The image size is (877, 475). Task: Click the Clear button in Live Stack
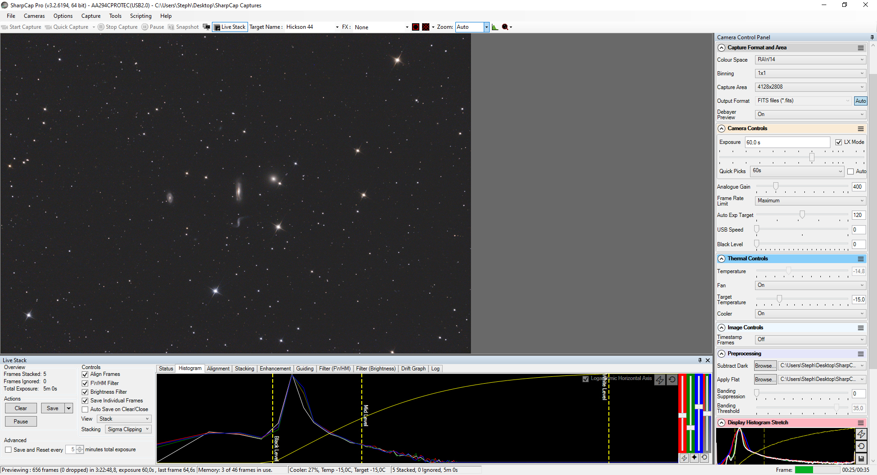[x=21, y=408]
